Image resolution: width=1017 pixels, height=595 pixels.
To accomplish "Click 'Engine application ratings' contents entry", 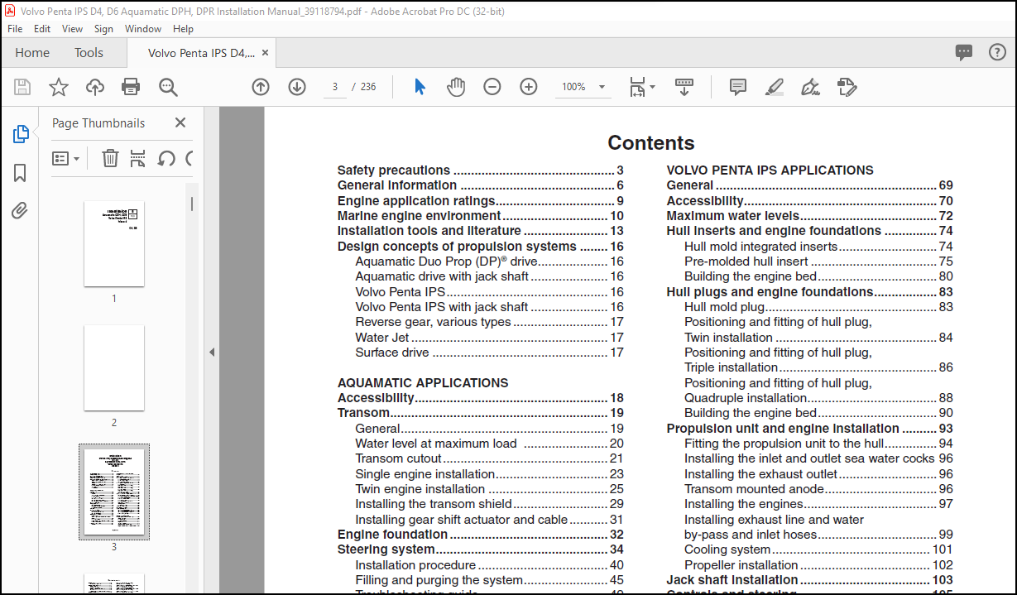I will [481, 201].
